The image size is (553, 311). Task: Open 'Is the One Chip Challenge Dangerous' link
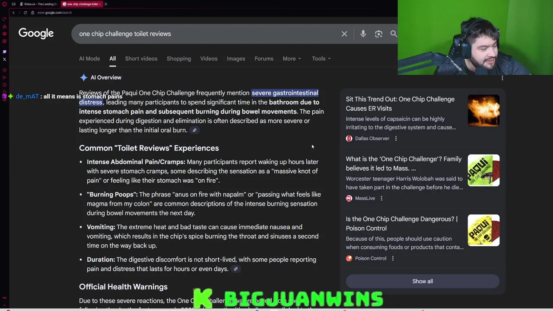pyautogui.click(x=402, y=224)
